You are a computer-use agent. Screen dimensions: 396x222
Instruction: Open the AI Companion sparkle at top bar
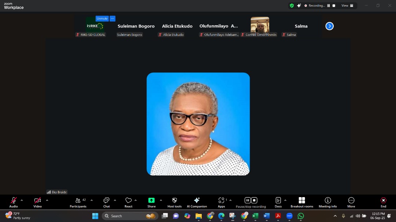point(299,5)
